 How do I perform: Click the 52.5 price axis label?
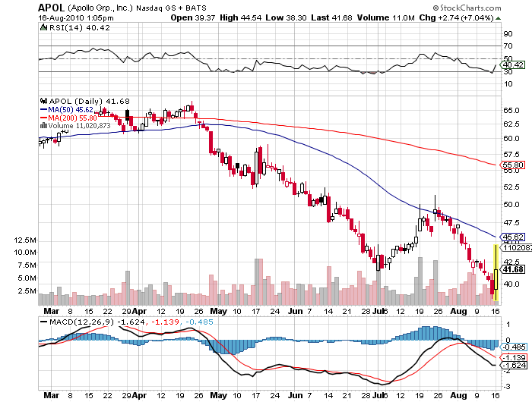[x=511, y=187]
